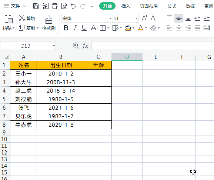Click 复制 (Copy) button

[x=27, y=28]
